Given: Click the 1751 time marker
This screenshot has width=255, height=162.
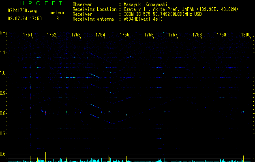Looking at the screenshot, I should 28,35.
